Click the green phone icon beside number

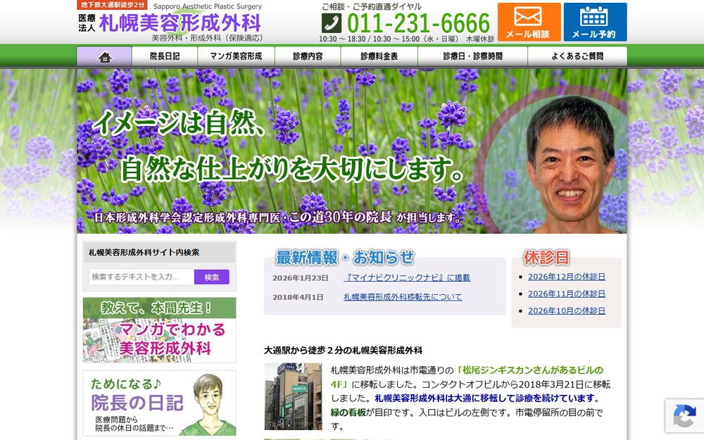tap(332, 23)
